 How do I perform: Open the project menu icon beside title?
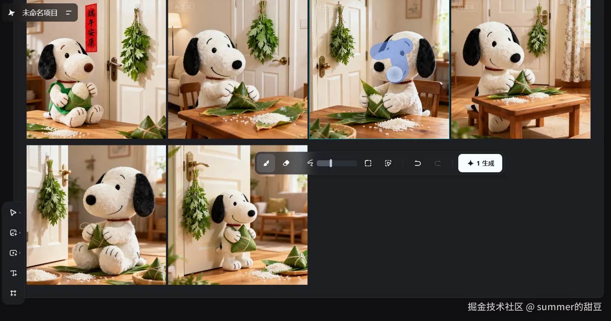[69, 13]
